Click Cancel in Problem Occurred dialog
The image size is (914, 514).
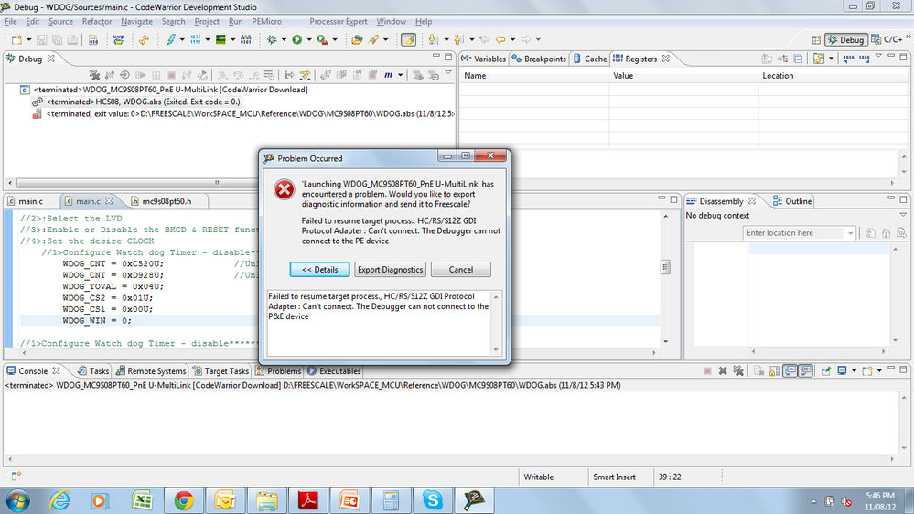click(x=461, y=269)
